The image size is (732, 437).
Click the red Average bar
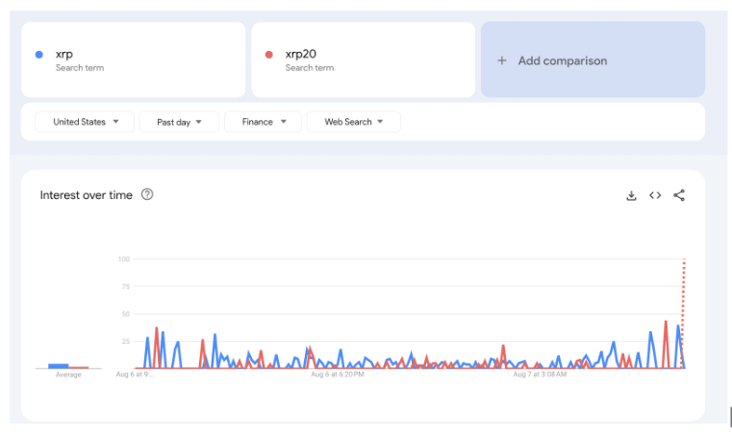(x=79, y=367)
